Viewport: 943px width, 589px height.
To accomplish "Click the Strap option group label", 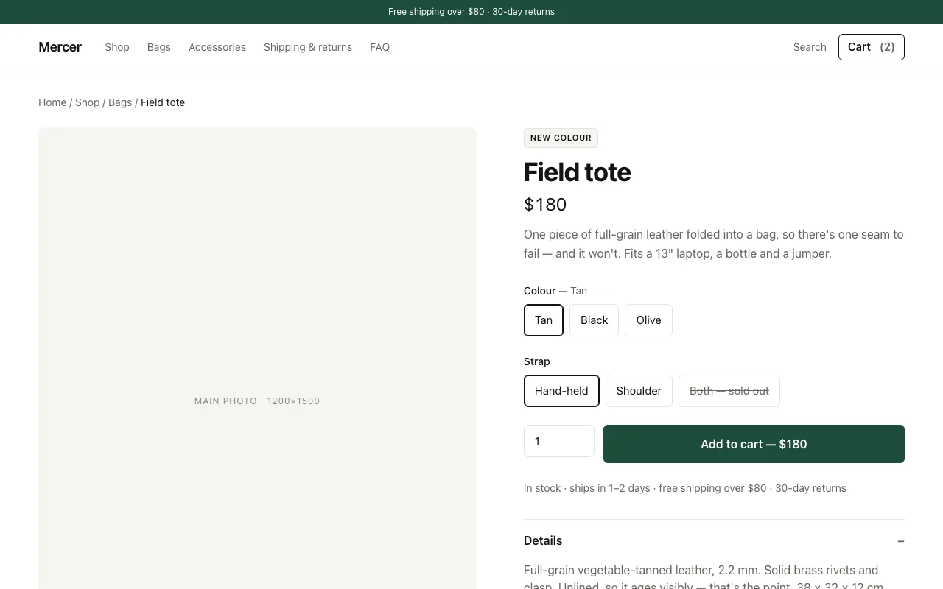I will [536, 361].
